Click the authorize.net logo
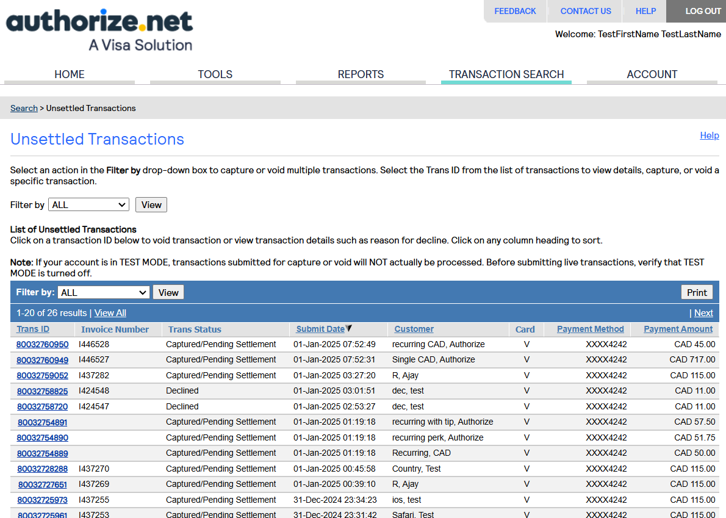 pyautogui.click(x=99, y=31)
